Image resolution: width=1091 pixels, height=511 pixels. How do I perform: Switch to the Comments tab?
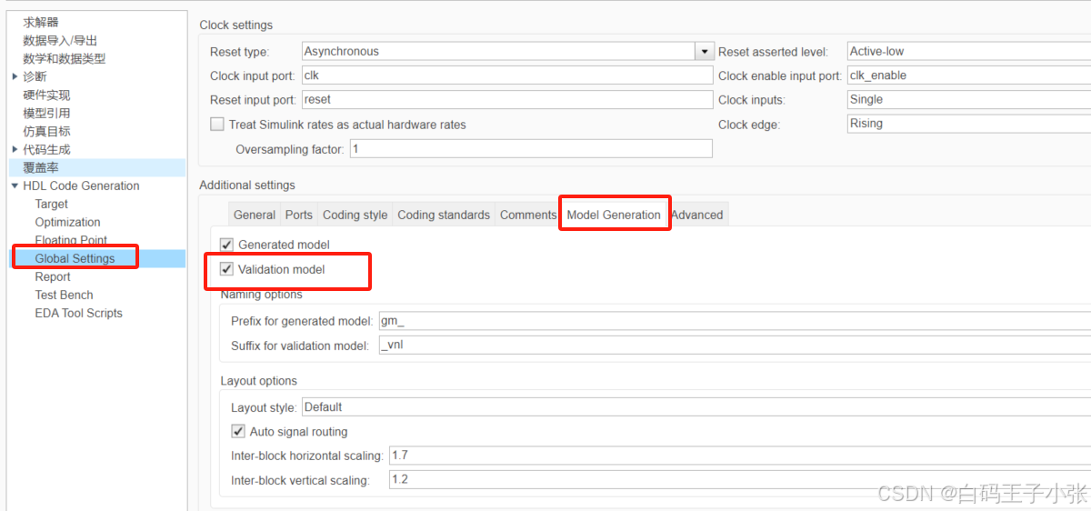[x=527, y=215]
